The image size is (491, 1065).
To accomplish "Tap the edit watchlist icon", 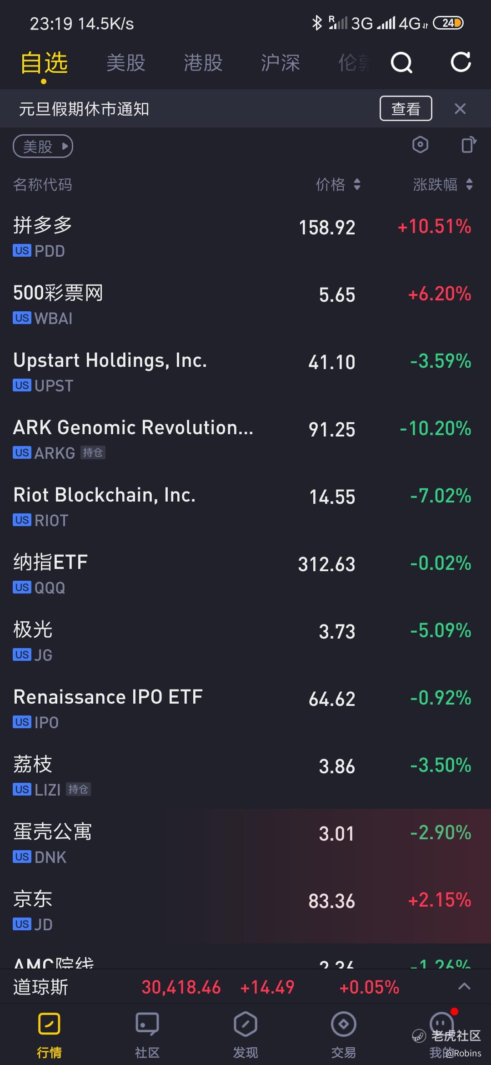I will coord(469,145).
